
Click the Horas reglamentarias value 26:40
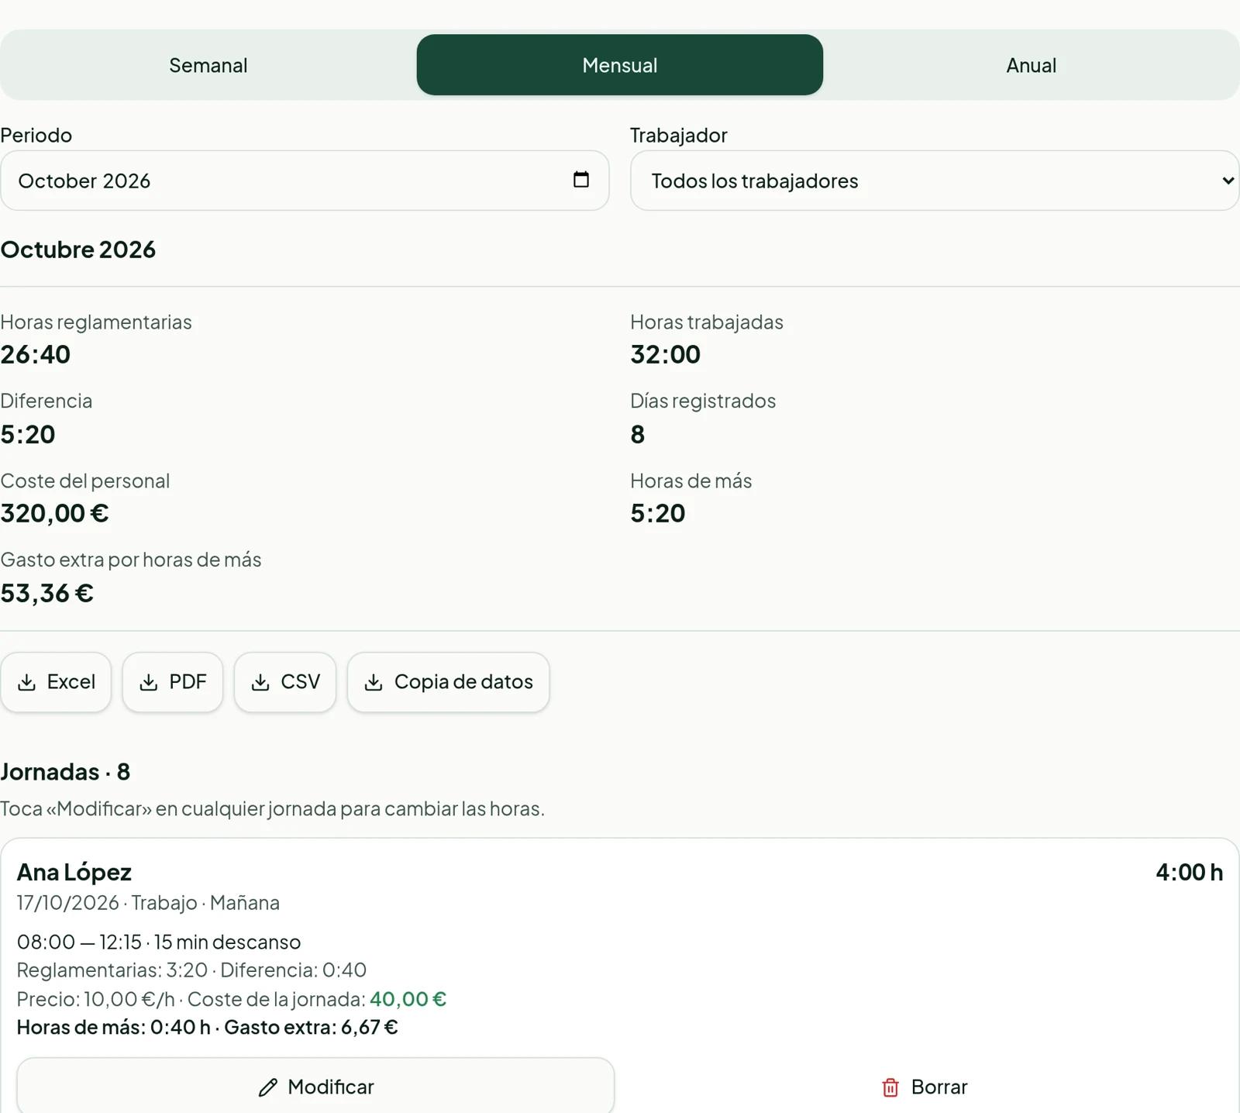pos(36,354)
